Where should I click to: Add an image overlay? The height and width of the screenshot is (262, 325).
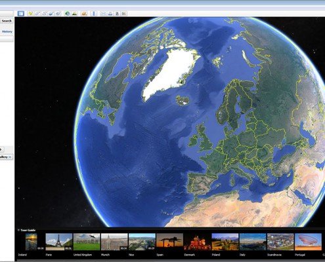tap(51, 14)
